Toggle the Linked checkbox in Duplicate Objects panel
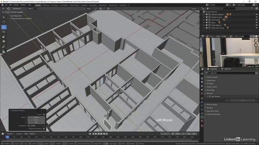 coord(44,114)
